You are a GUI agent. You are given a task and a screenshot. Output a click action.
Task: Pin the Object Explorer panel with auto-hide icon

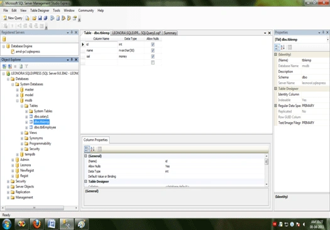click(72, 60)
